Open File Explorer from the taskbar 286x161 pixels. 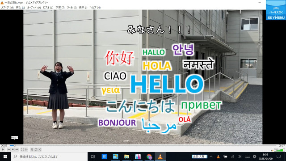point(126,157)
